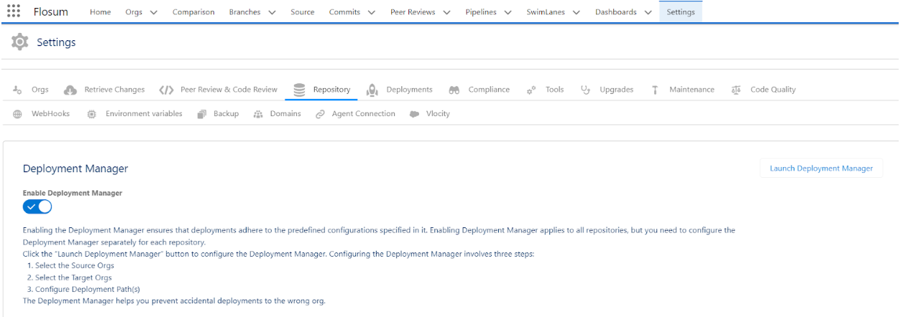Screen dimensions: 903x317
Task: Select the Repository settings tab label
Action: tap(331, 90)
